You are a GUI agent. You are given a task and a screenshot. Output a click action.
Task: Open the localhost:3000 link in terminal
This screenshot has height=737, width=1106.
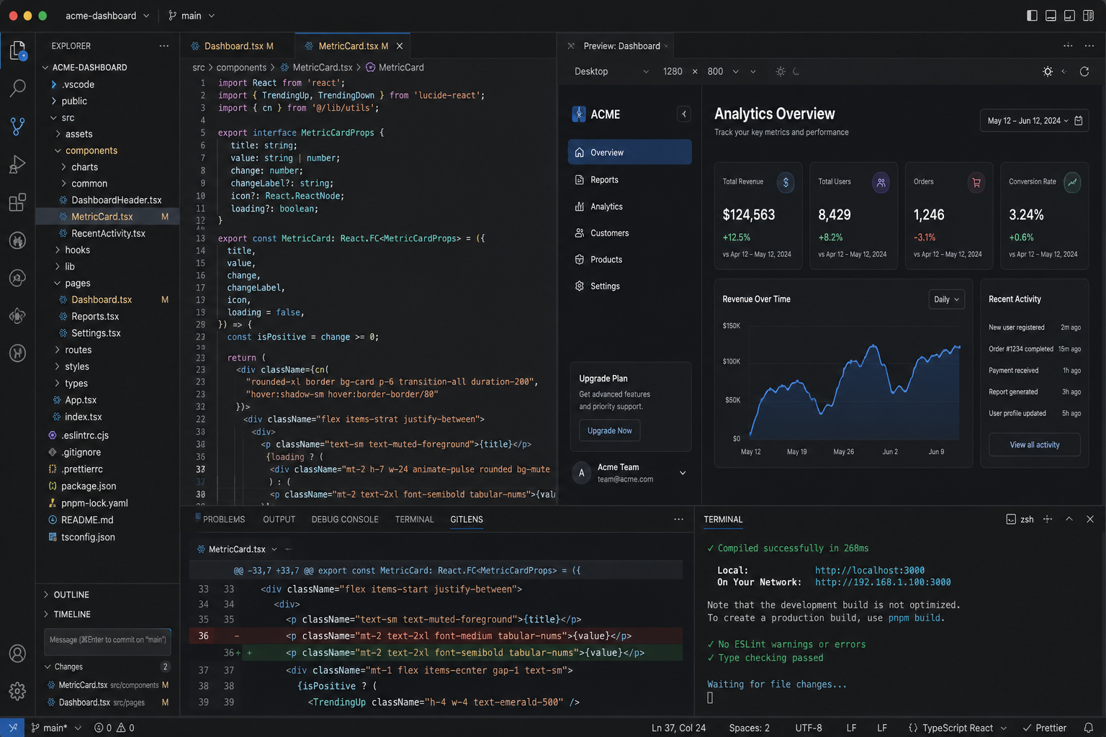[870, 570]
